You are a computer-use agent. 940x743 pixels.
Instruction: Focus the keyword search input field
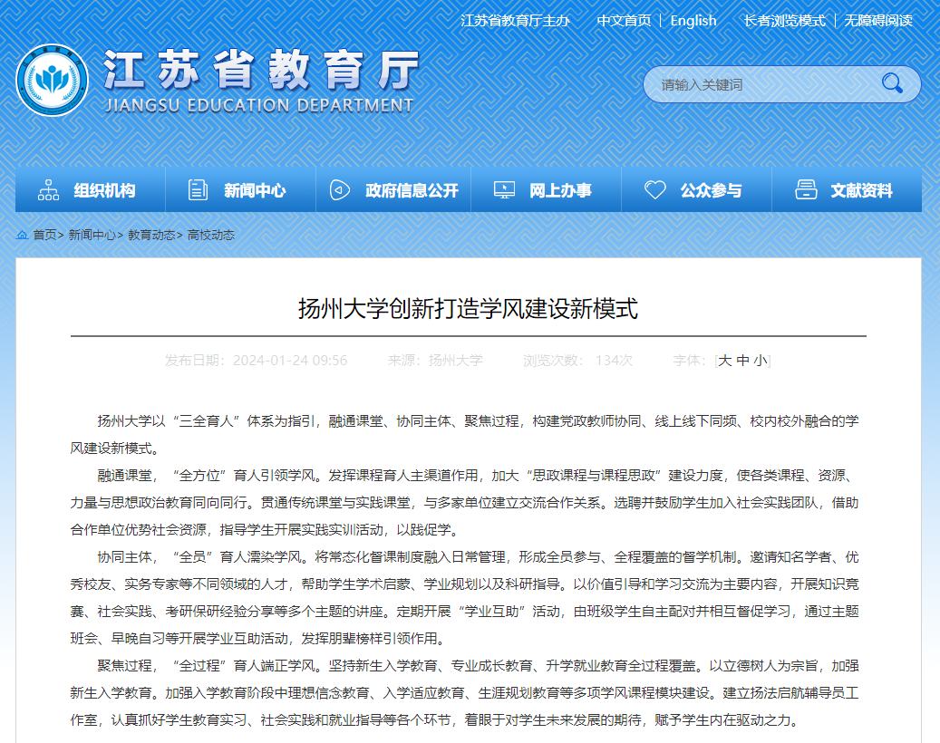pyautogui.click(x=761, y=84)
